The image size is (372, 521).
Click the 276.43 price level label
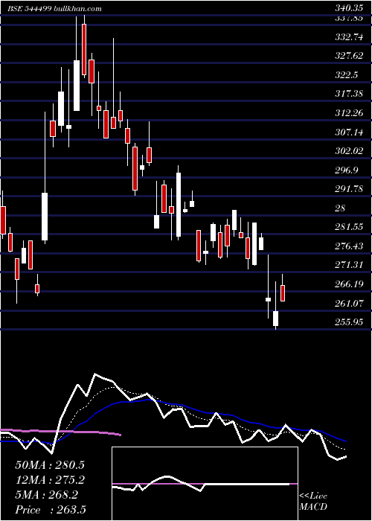point(349,246)
